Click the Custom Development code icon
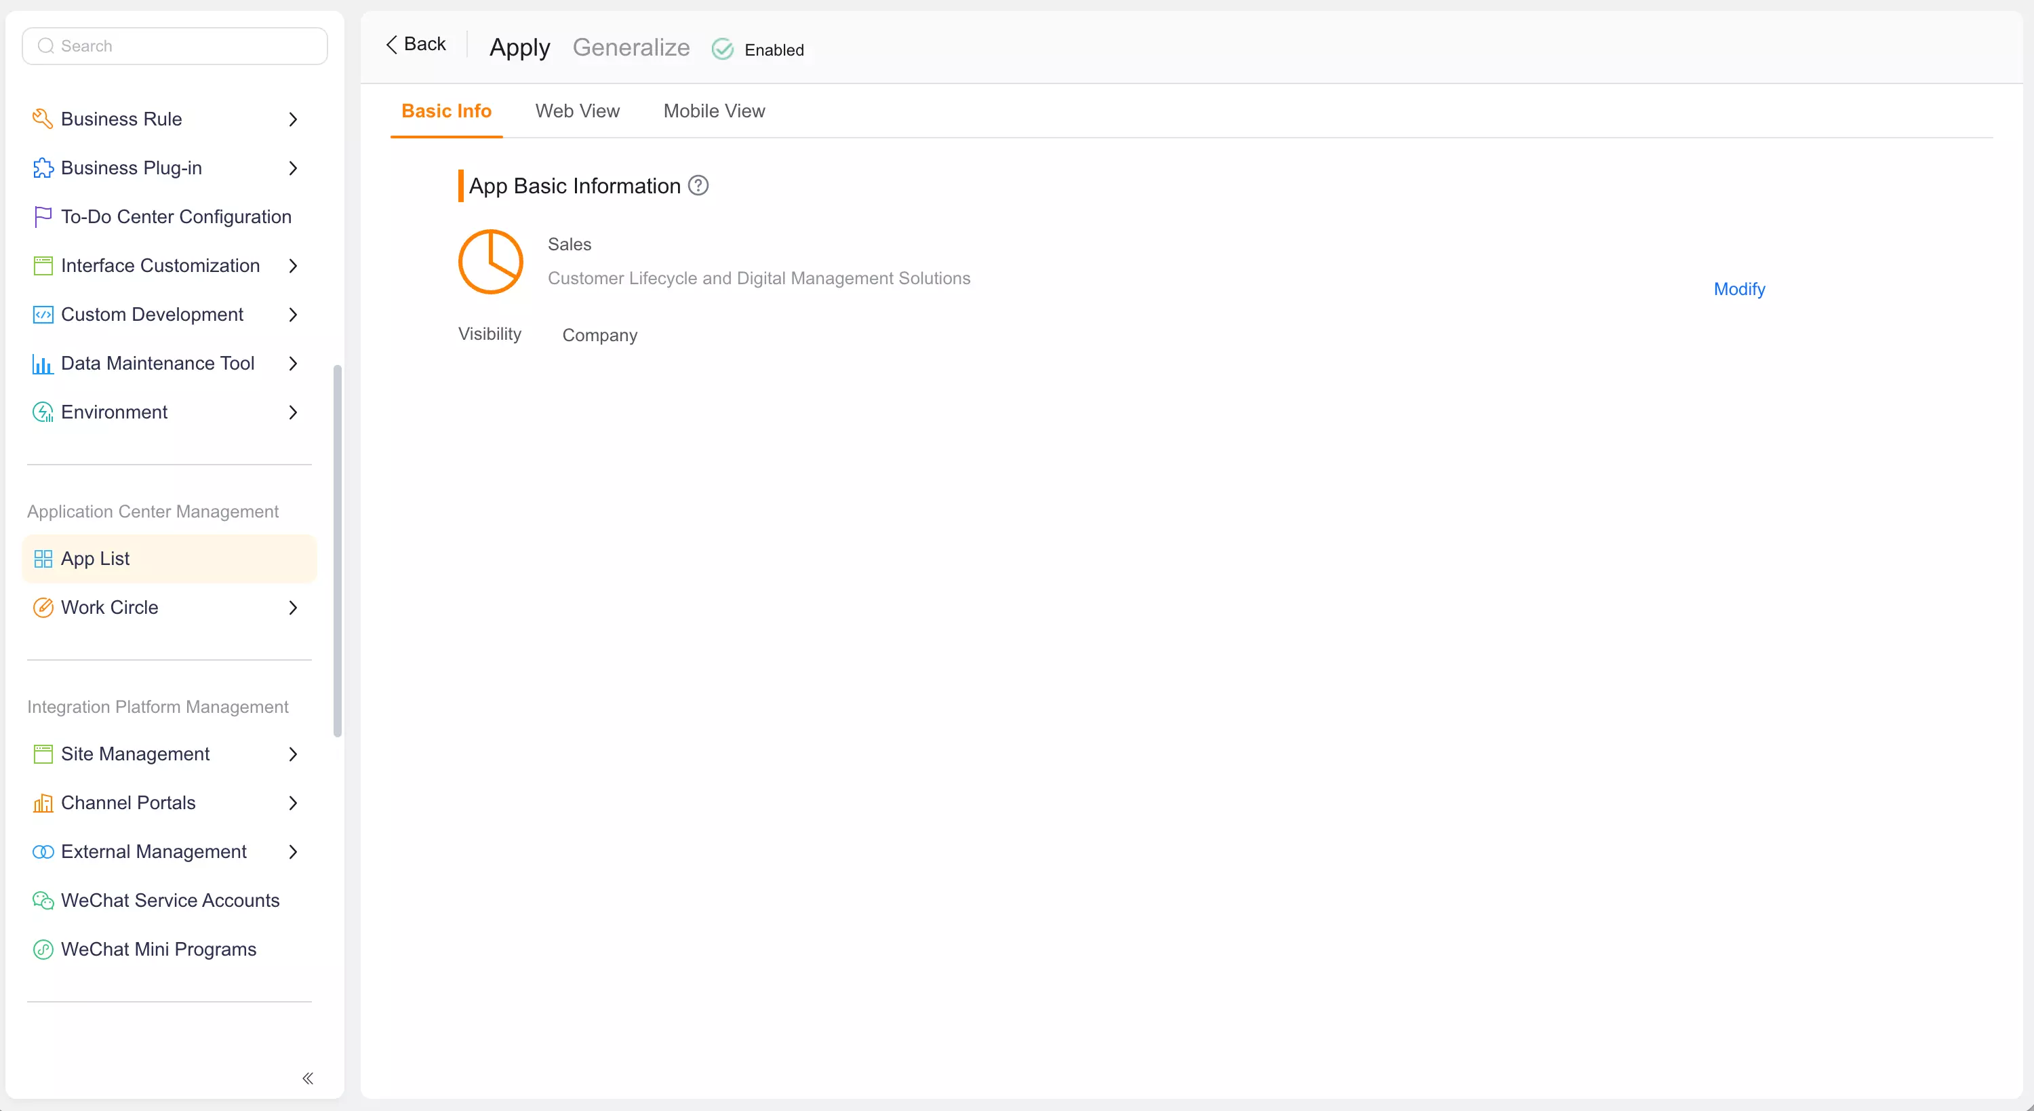Viewport: 2034px width, 1111px height. [43, 315]
